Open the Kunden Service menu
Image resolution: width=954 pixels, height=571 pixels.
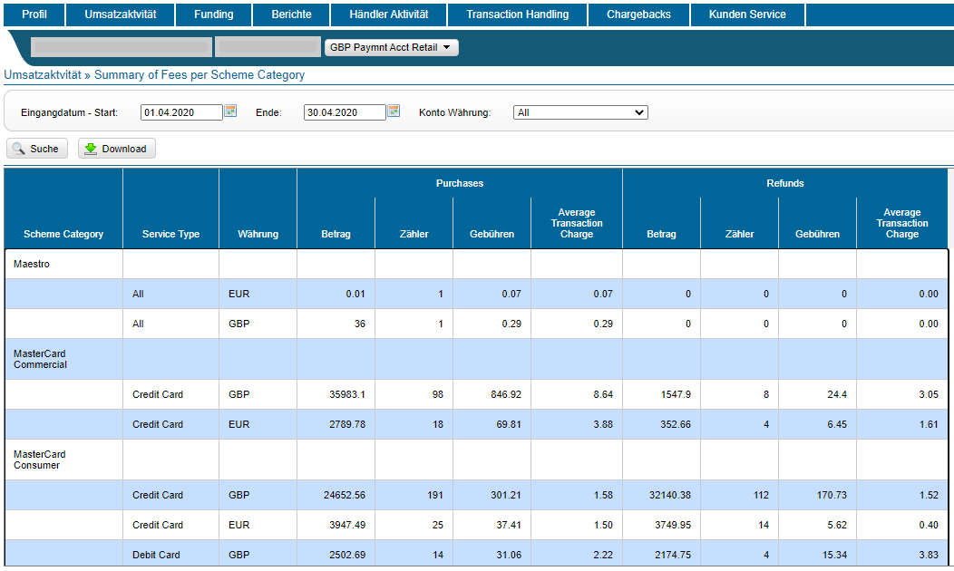[747, 15]
